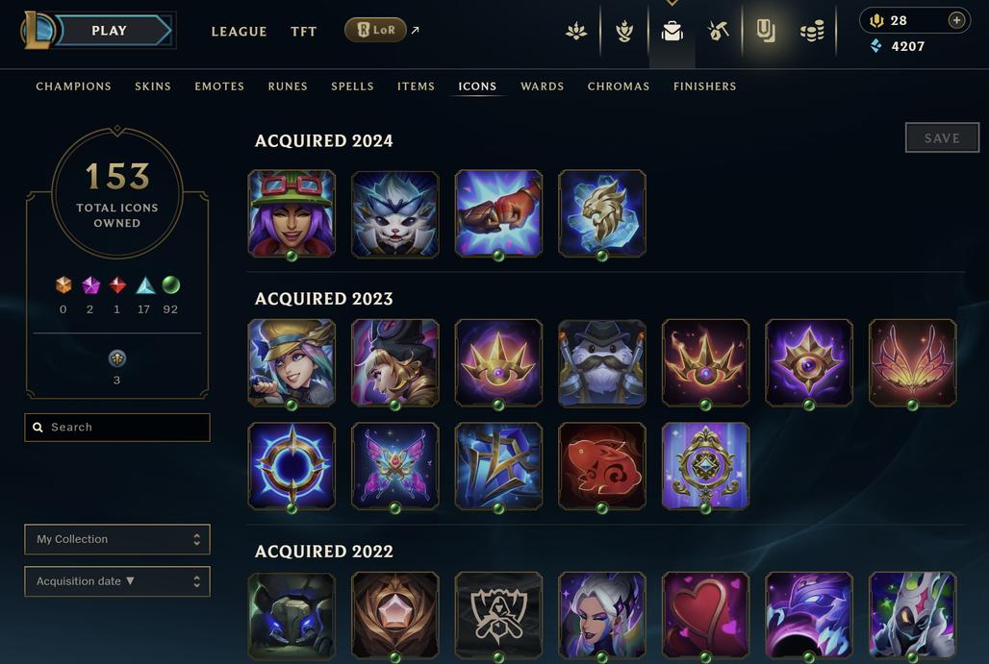Select the red rabbit summoner icon
This screenshot has width=989, height=664.
coord(601,466)
